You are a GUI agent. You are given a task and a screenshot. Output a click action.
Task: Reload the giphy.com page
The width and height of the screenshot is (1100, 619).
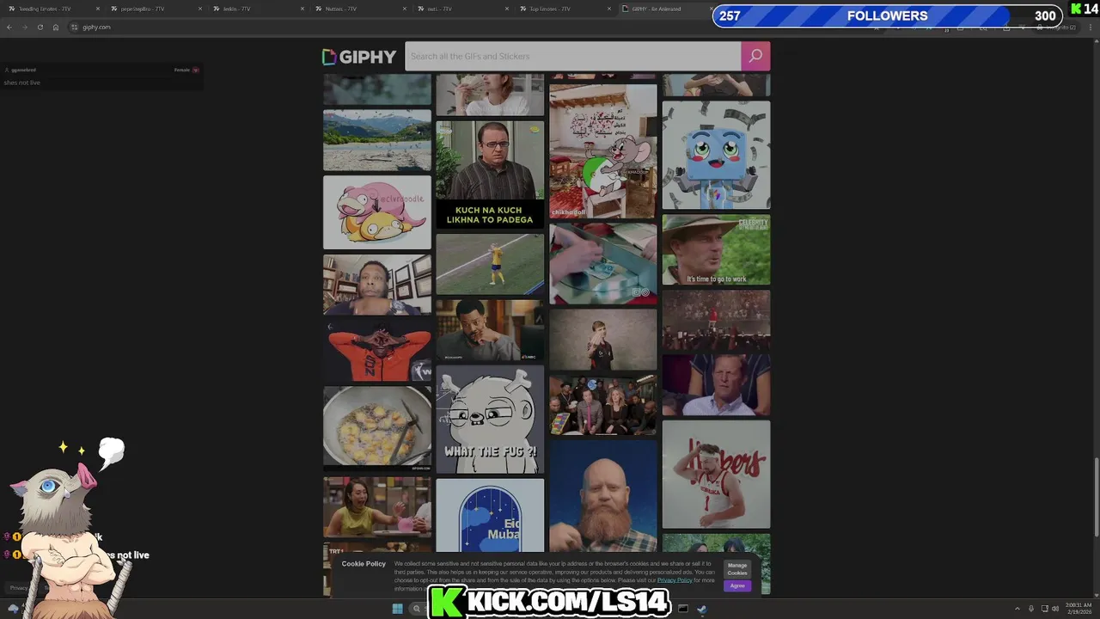click(x=40, y=27)
